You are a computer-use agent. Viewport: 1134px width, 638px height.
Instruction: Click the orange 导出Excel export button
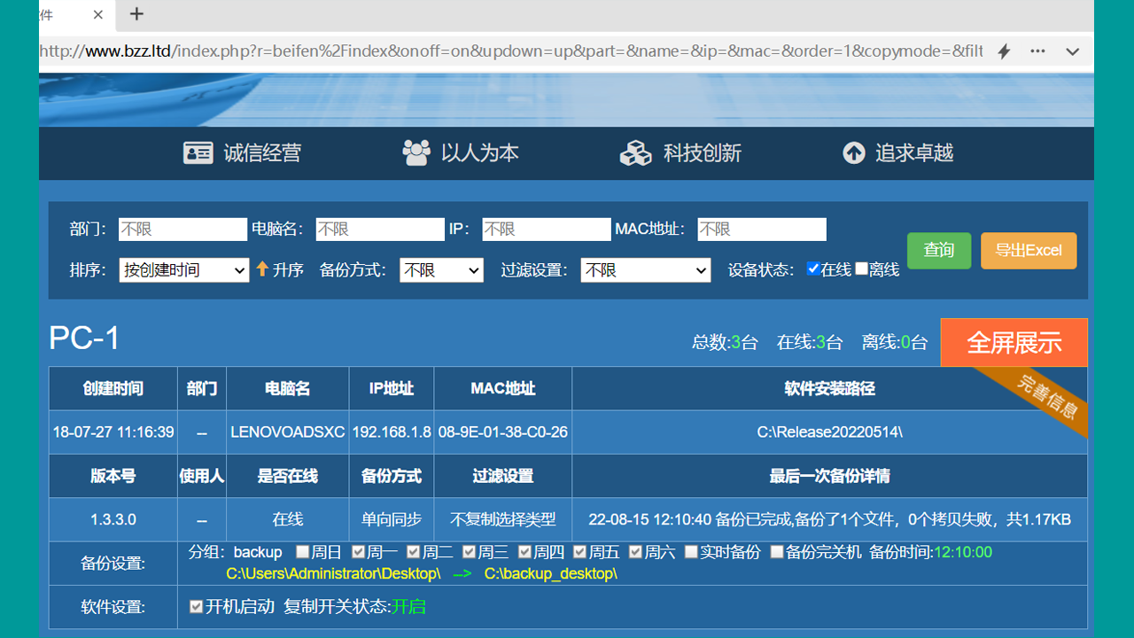click(x=1029, y=250)
